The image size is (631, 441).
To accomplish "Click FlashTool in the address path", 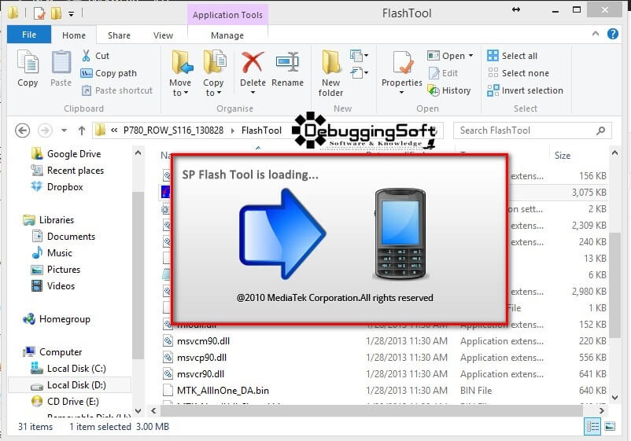I will [261, 130].
